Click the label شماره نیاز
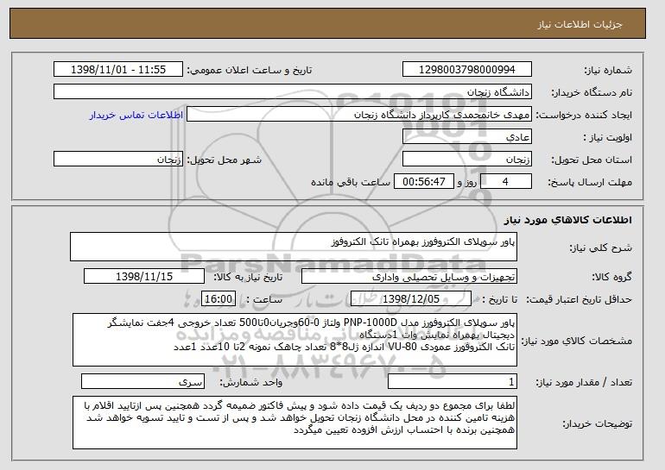The width and height of the screenshot is (665, 470). click(608, 71)
